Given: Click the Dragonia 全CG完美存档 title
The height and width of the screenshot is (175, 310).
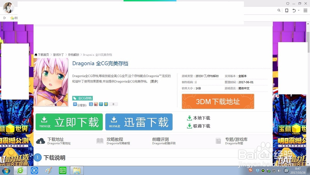Looking at the screenshot, I should pos(100,63).
